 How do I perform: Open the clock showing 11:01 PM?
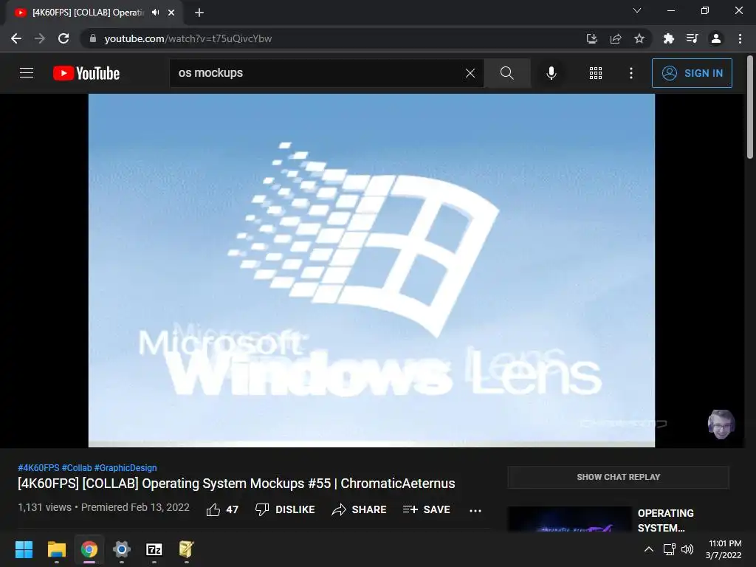click(x=724, y=549)
